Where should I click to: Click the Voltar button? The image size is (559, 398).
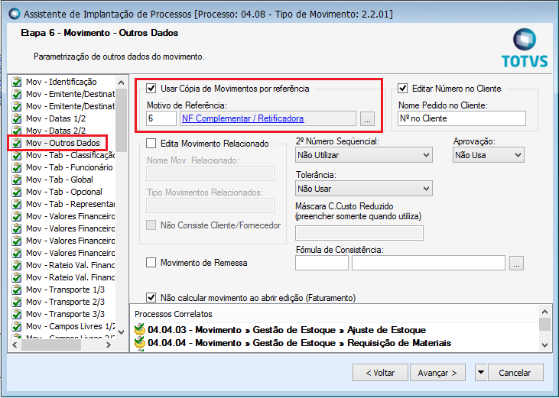(380, 373)
